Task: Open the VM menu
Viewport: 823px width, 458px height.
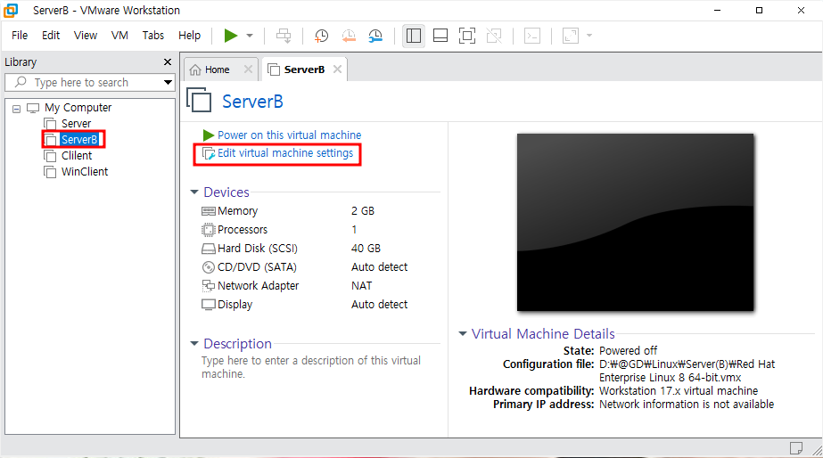Action: click(x=119, y=35)
